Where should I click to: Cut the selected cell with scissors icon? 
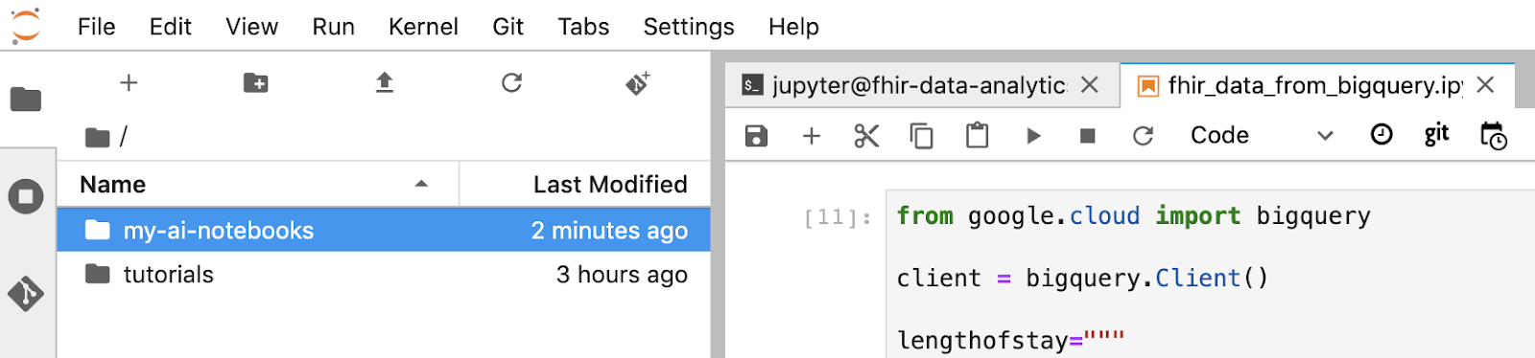click(866, 136)
